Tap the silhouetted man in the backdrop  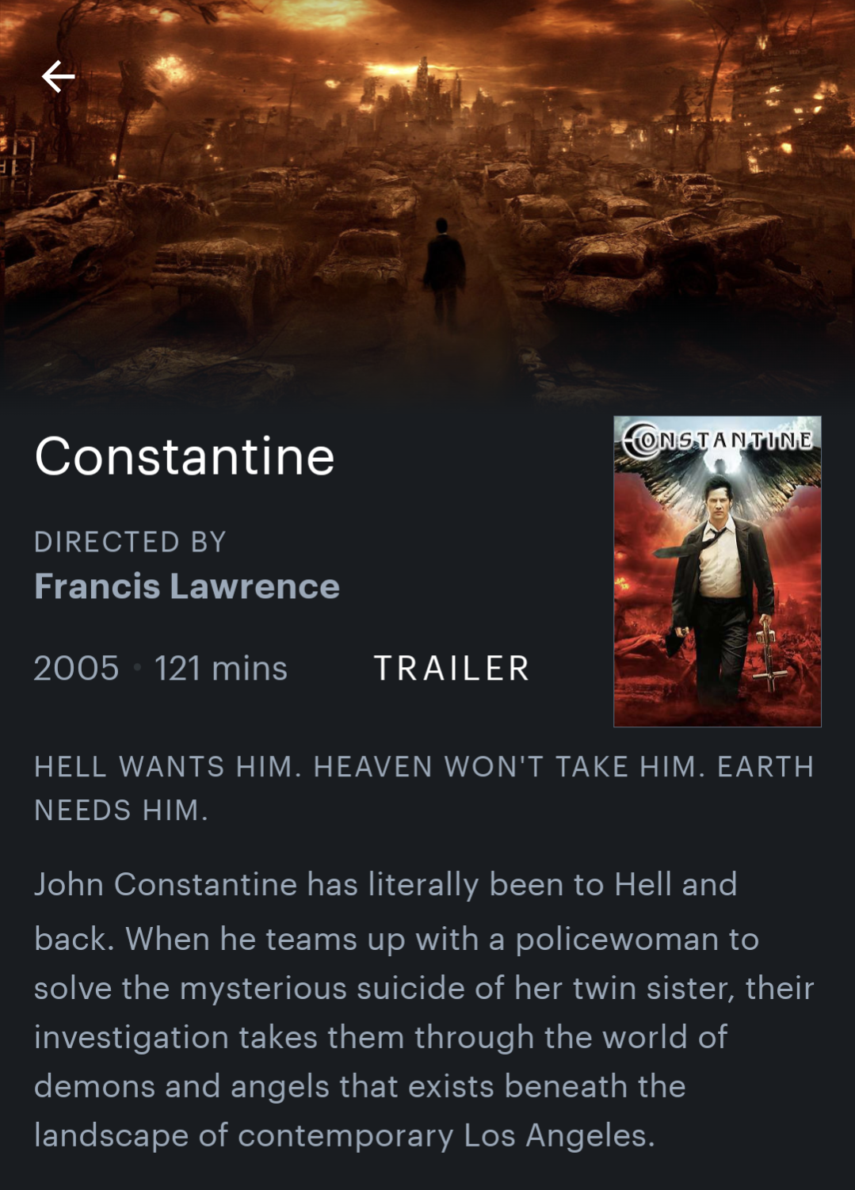445,269
